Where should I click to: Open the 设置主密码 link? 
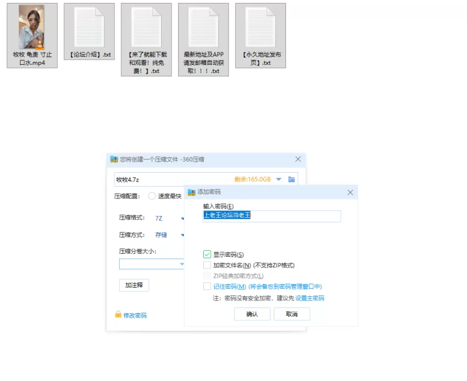click(309, 298)
